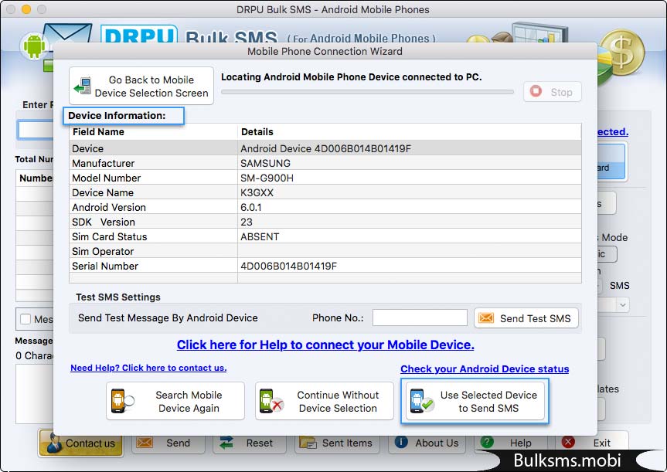The image size is (667, 472).
Task: Toggle the Message checkbox in main window
Action: pos(26,319)
